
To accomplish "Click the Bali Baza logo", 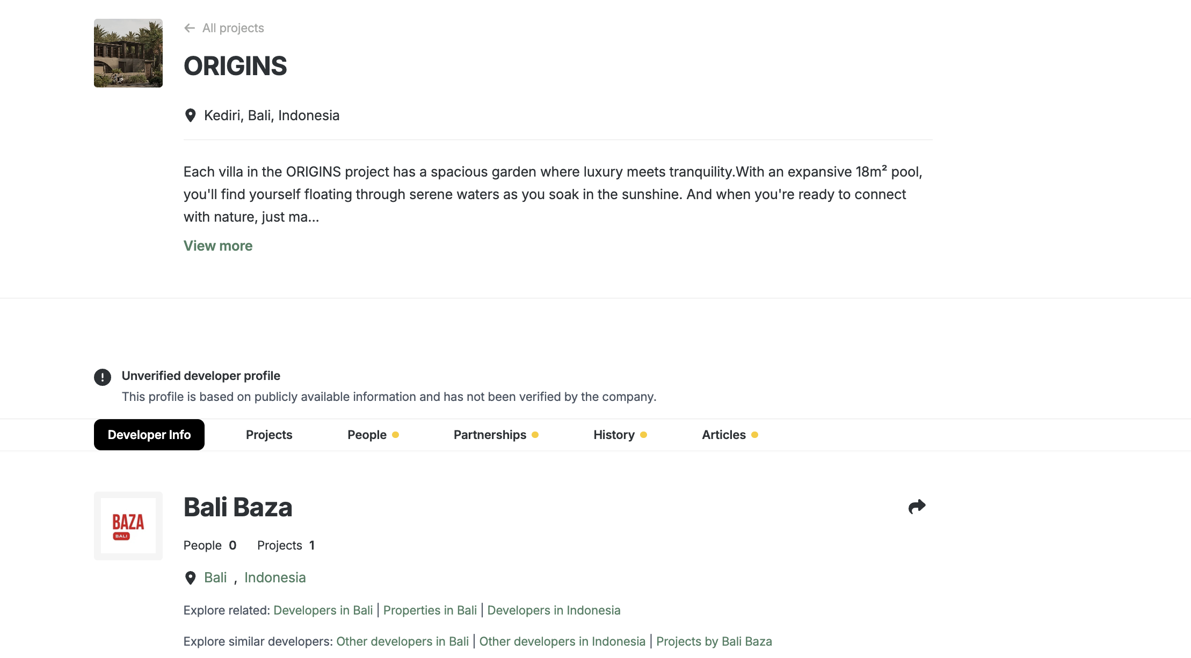I will [x=128, y=526].
